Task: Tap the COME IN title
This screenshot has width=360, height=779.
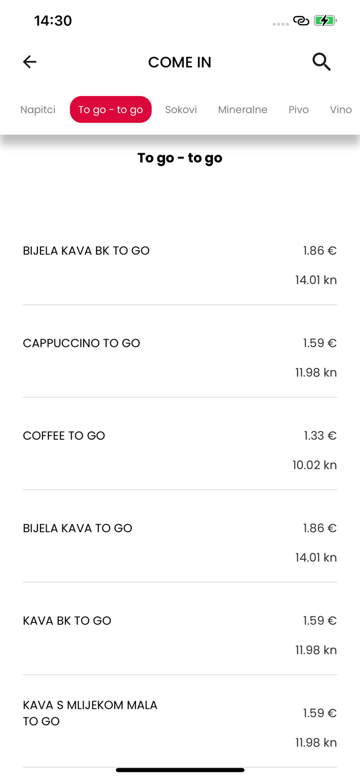Action: [180, 62]
